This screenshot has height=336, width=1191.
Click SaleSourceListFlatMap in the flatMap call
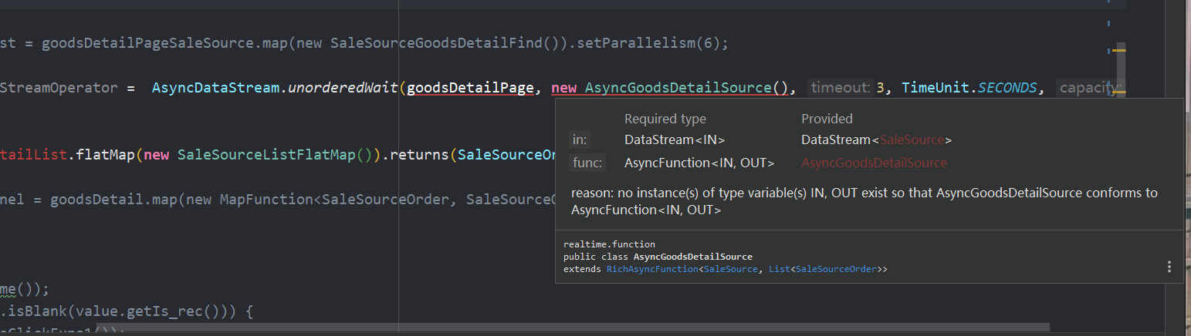point(266,154)
